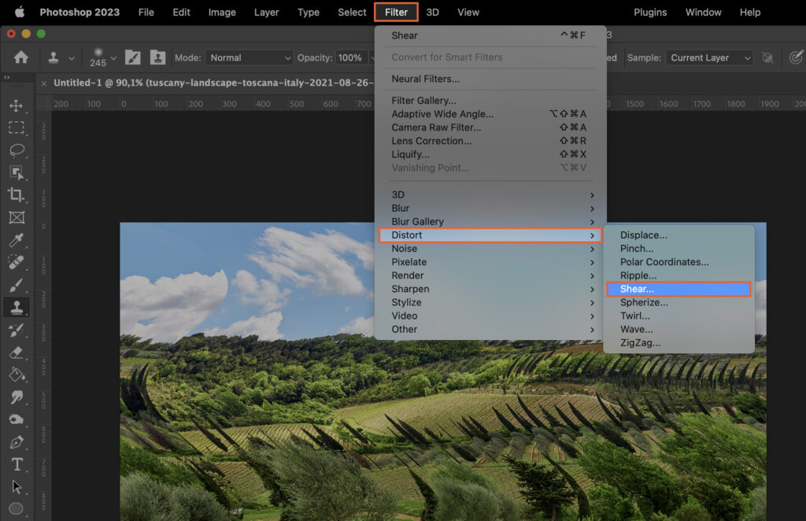Viewport: 806px width, 521px height.
Task: Open the Filter menu
Action: (x=395, y=12)
